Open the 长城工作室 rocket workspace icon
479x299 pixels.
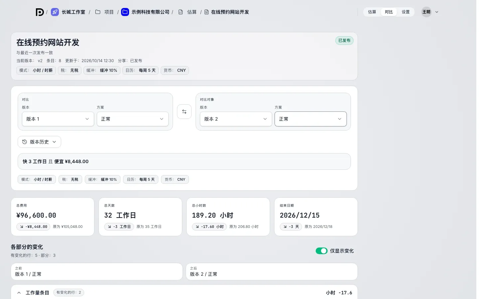pyautogui.click(x=55, y=12)
